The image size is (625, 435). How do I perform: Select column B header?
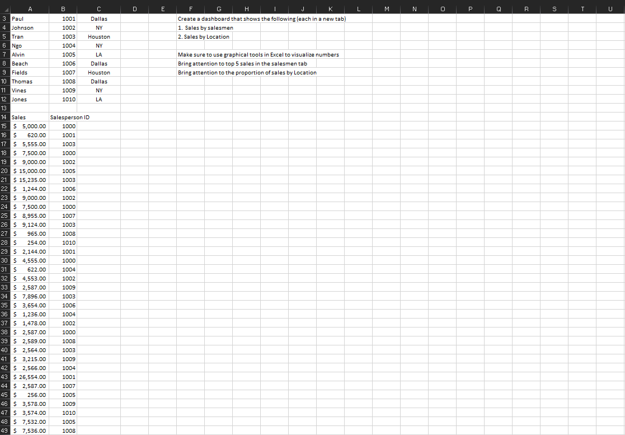pyautogui.click(x=63, y=8)
